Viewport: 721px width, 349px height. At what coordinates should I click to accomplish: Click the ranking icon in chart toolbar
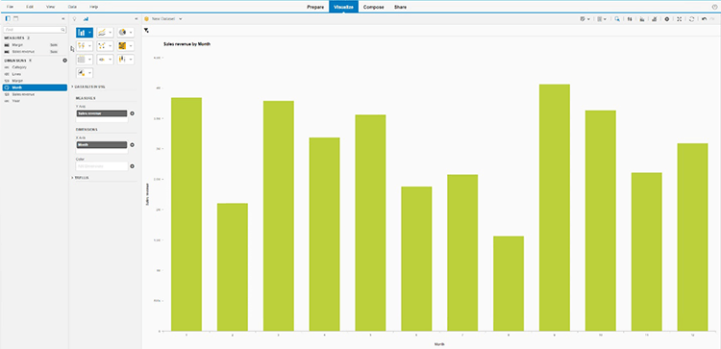click(642, 19)
